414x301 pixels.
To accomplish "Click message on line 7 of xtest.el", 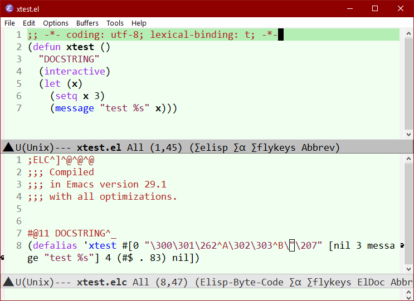I will tap(75, 108).
